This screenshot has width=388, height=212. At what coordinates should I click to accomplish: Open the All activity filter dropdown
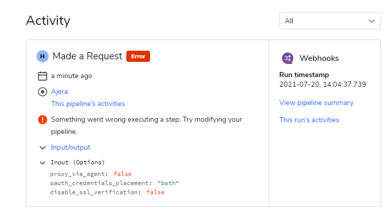click(x=330, y=21)
